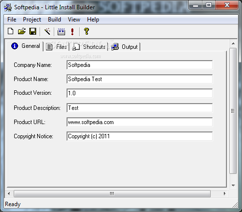Click the red exclamation mark icon

(x=72, y=31)
